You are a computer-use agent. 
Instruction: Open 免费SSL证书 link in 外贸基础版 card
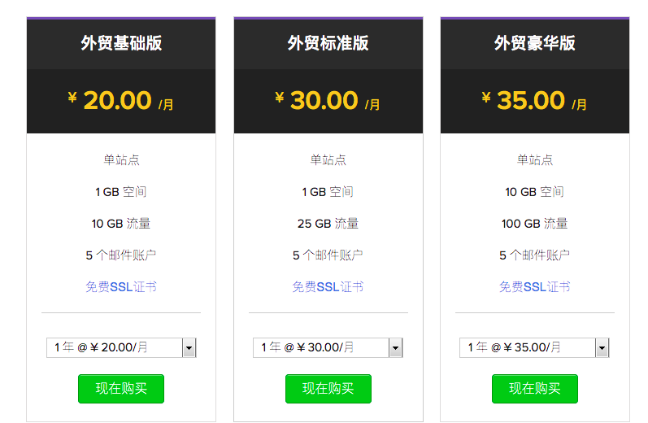[121, 286]
